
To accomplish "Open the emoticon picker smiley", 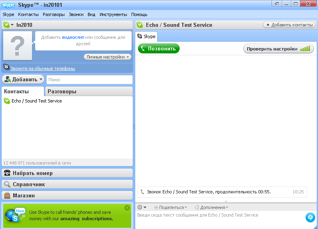I will point(140,207).
